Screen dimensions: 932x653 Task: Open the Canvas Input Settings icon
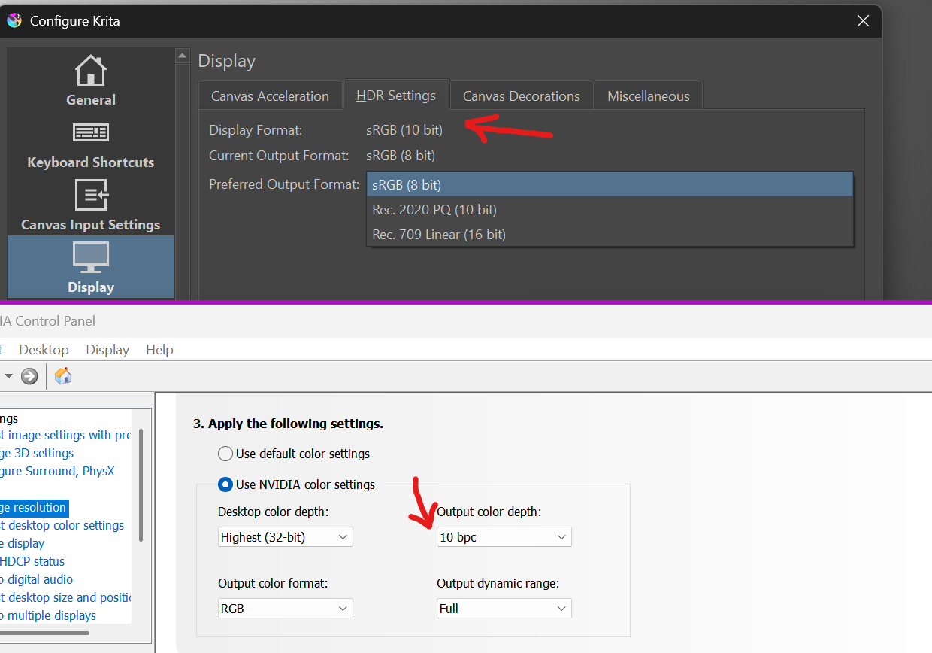[x=90, y=196]
